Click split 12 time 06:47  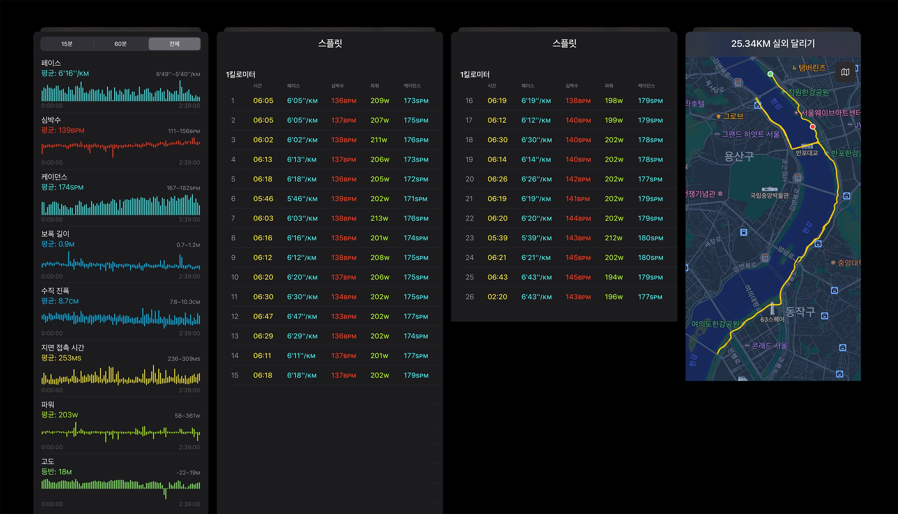pos(263,316)
